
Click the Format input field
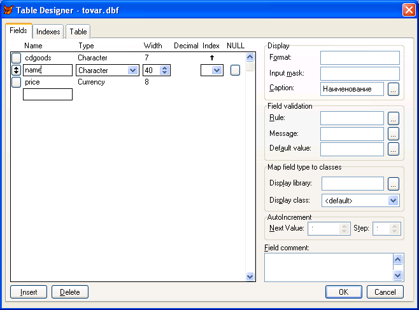pyautogui.click(x=360, y=58)
